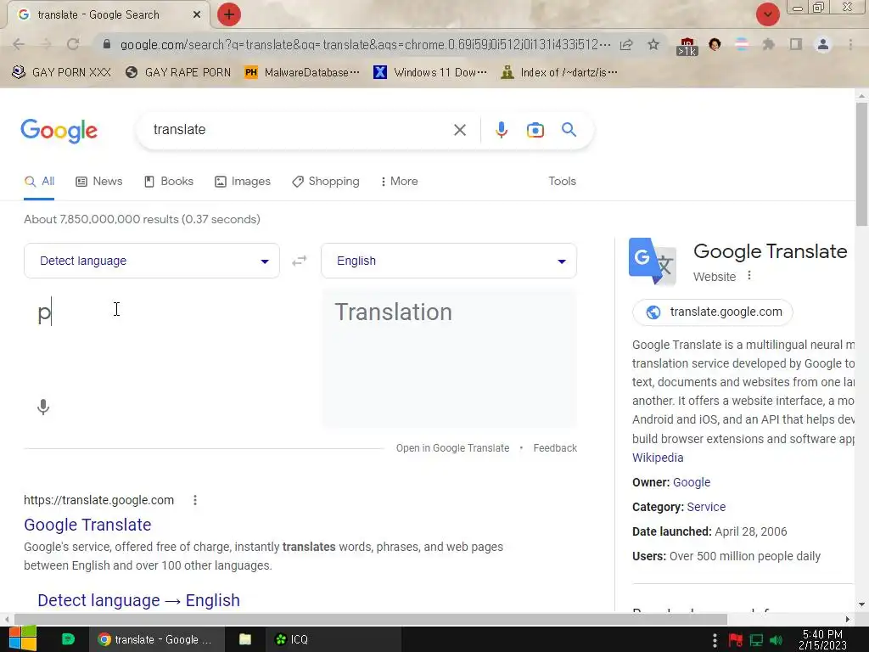Click the Translation output box
The height and width of the screenshot is (652, 869).
coord(450,357)
